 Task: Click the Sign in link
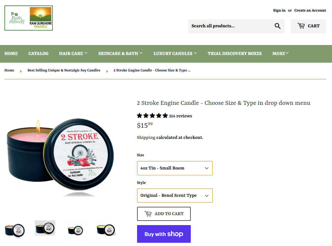click(279, 10)
